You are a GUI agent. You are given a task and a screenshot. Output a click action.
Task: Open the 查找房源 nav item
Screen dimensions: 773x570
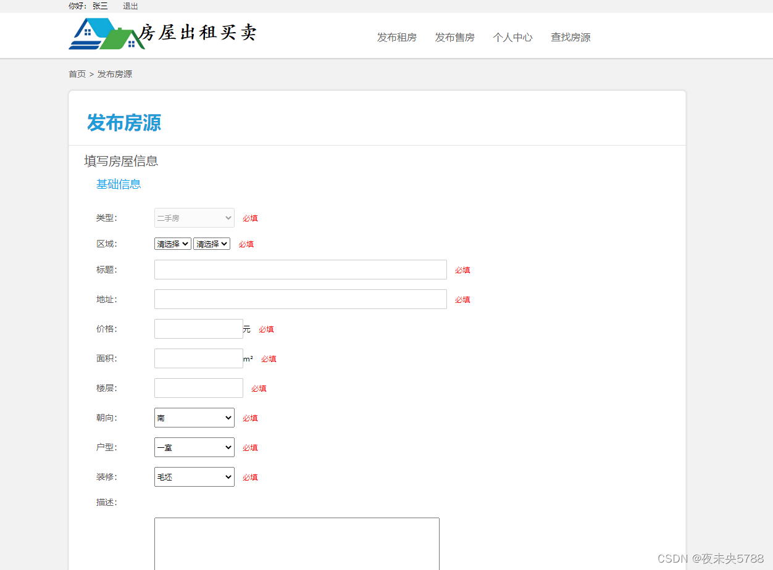click(570, 38)
